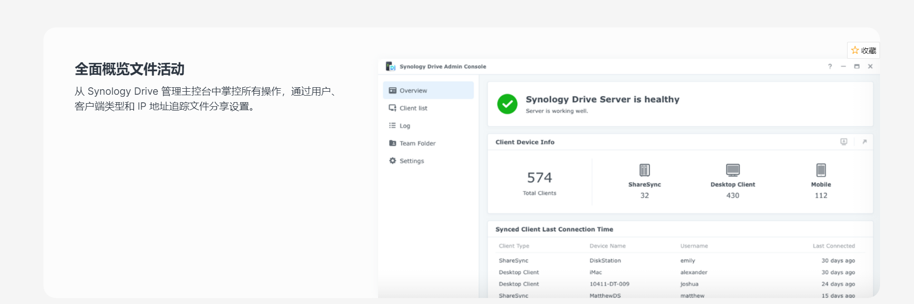Expand the Client Device Info panel arrow
Viewport: 914px width, 304px height.
coord(865,142)
